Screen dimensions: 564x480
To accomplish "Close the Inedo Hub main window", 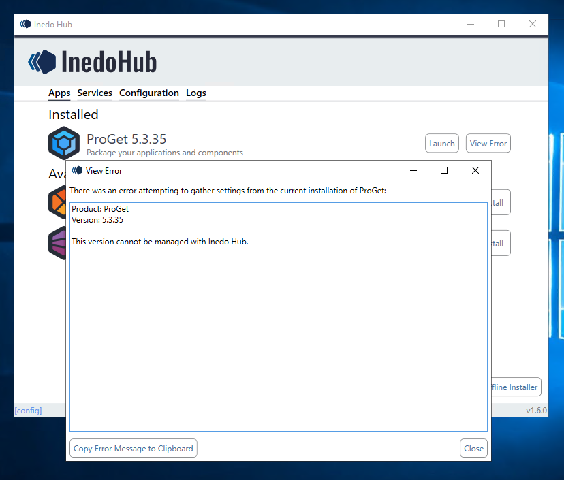I will (533, 24).
